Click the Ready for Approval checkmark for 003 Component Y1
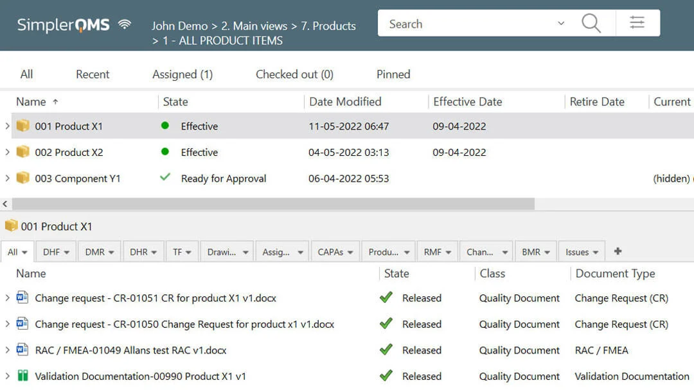Viewport: 694px width, 390px height. coord(166,178)
